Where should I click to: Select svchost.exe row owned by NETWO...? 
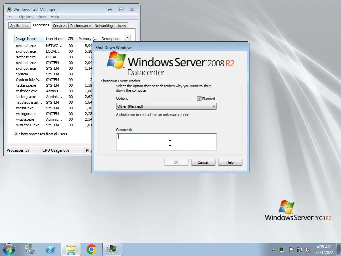pos(53,46)
